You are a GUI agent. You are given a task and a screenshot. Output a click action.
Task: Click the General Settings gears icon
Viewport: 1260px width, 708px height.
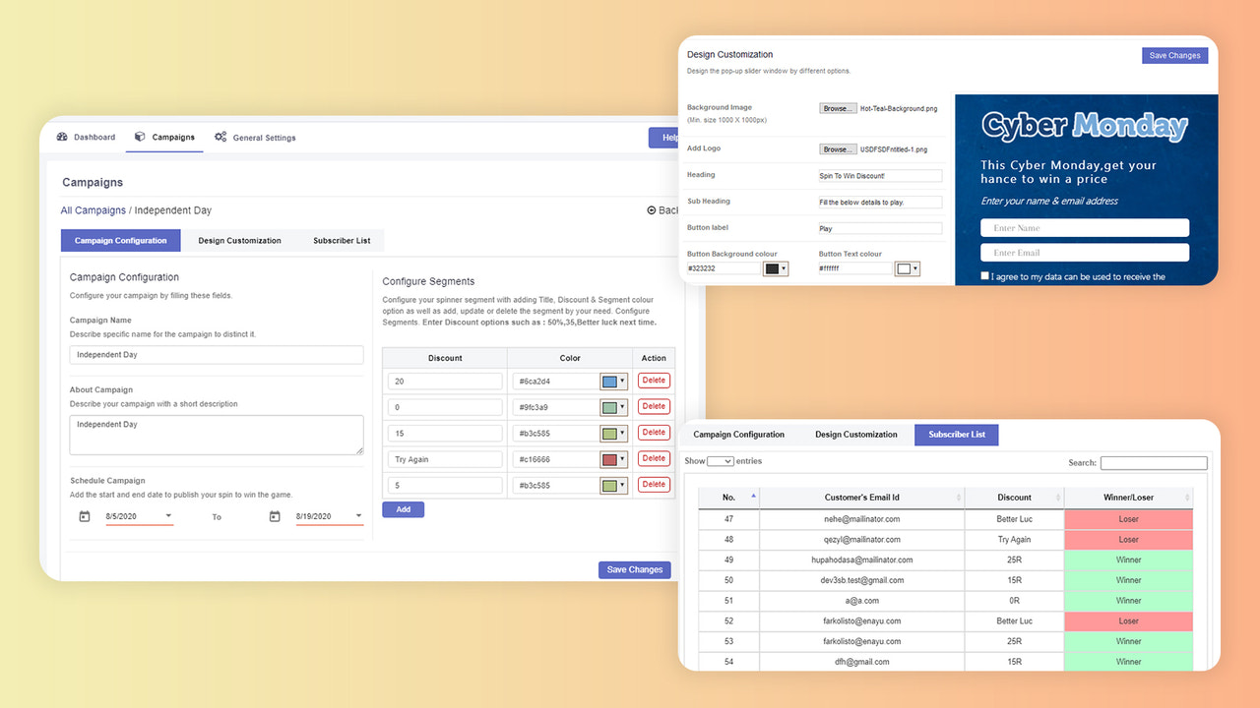222,137
